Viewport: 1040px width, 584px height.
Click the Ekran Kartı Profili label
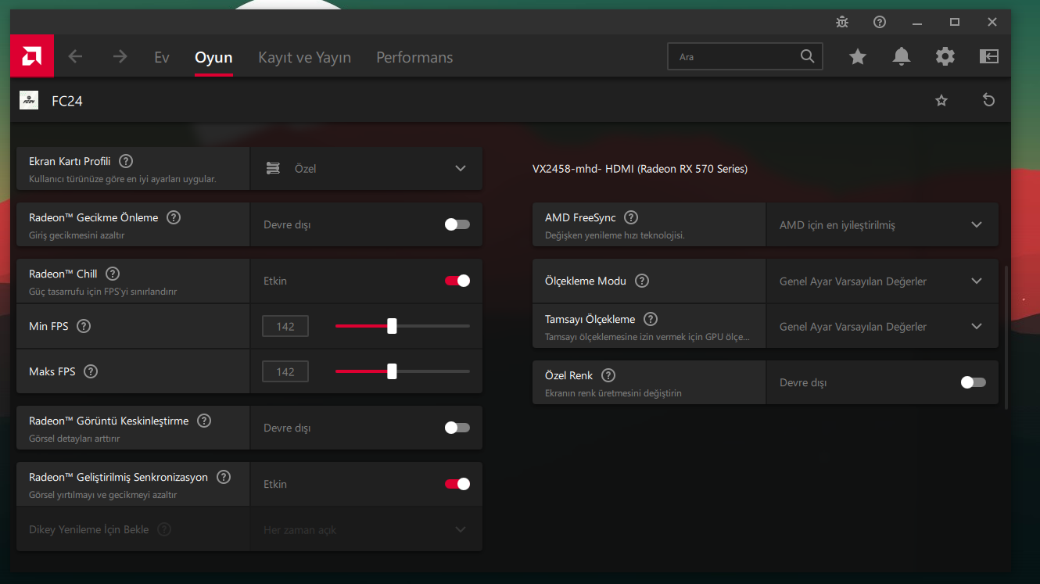point(70,161)
